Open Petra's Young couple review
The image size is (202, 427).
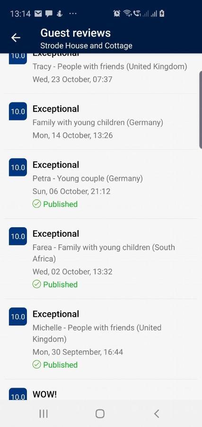pyautogui.click(x=101, y=184)
